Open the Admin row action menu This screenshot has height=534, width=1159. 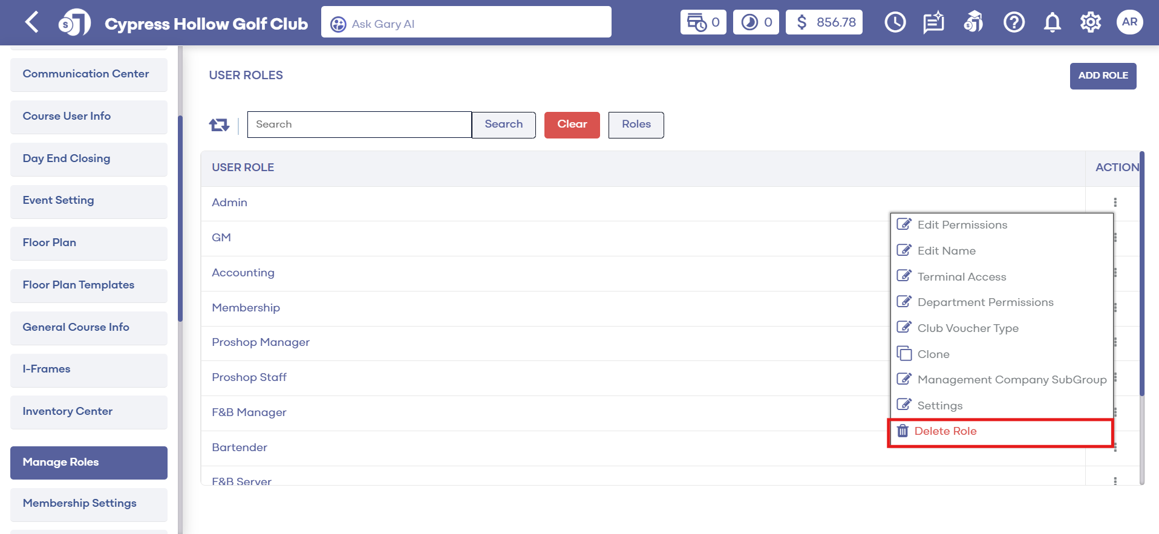(x=1115, y=203)
